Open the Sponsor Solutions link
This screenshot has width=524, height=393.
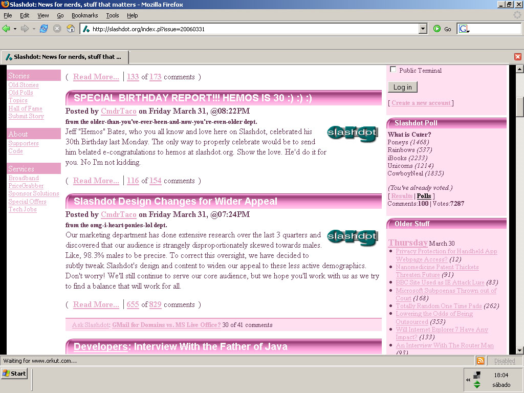(x=34, y=193)
